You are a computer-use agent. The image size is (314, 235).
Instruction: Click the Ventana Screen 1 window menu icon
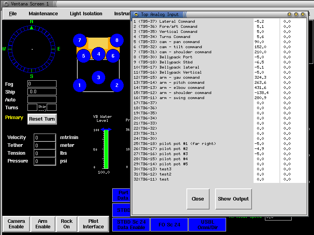(6, 4)
